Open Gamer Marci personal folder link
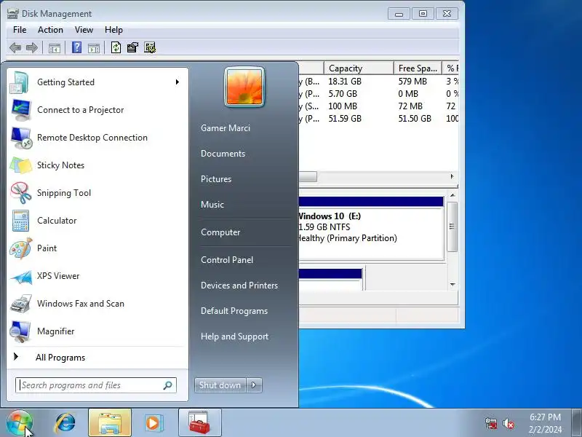The image size is (582, 437). (x=226, y=128)
